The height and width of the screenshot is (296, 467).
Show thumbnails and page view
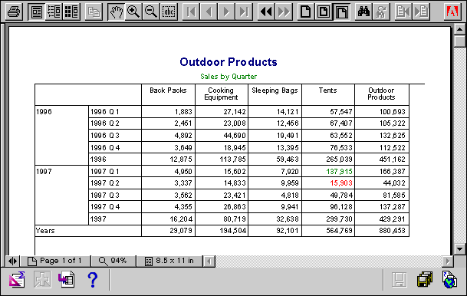71,12
